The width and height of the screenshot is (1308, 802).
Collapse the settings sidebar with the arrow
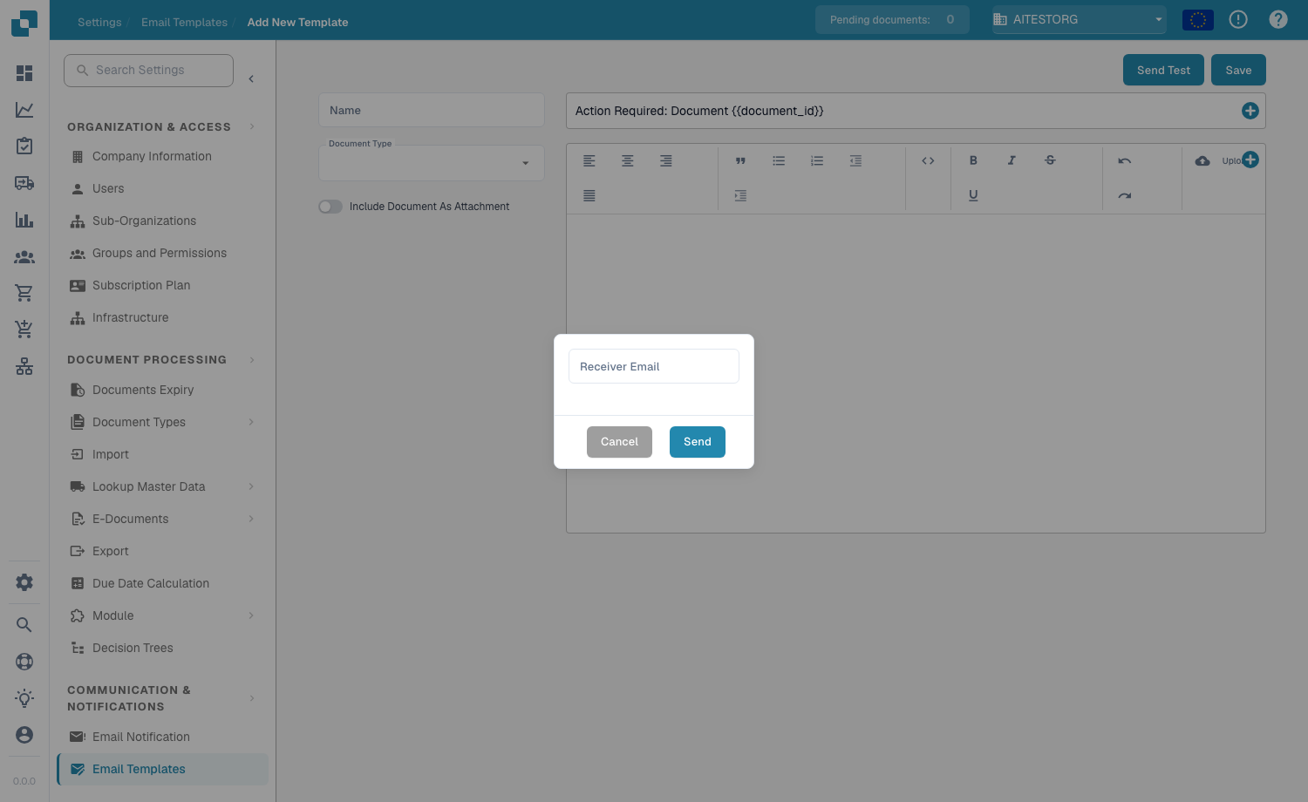251,78
